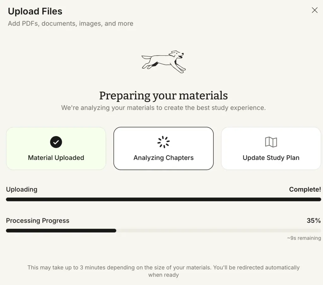The image size is (323, 285).
Task: Select the Update Study Plan card
Action: click(271, 148)
